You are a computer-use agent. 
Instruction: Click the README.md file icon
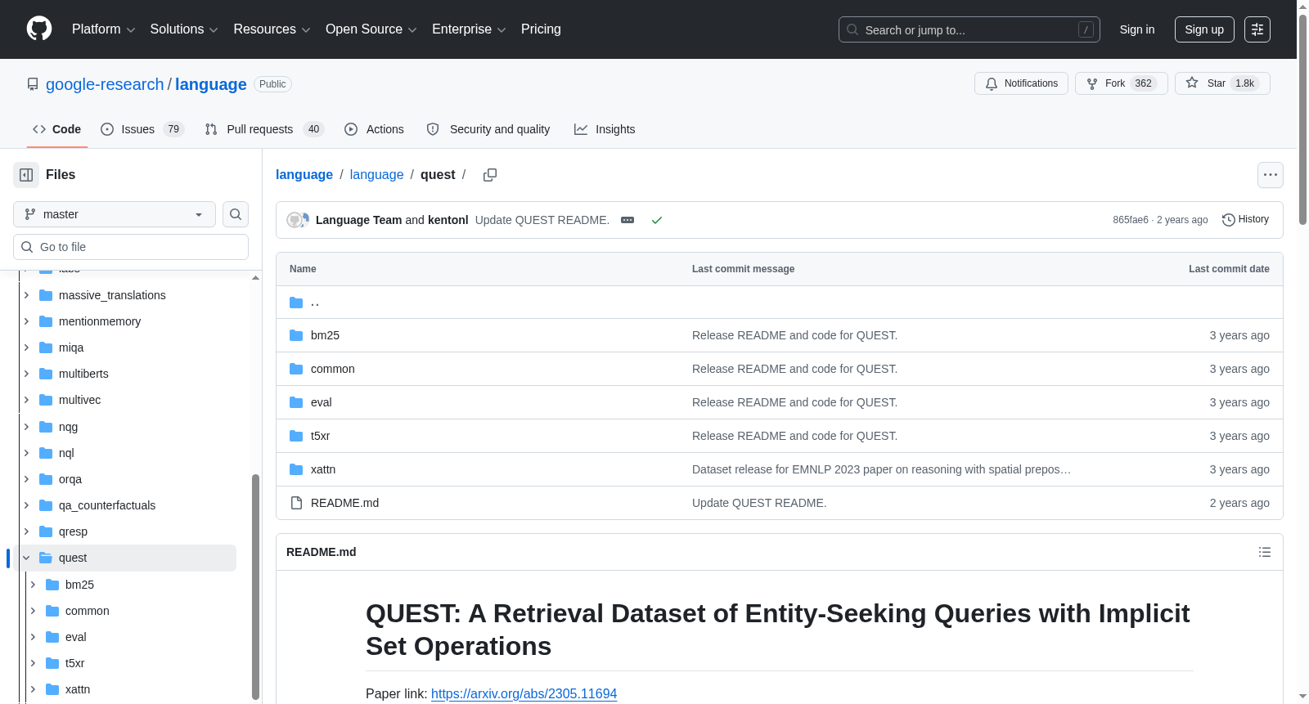pos(296,503)
